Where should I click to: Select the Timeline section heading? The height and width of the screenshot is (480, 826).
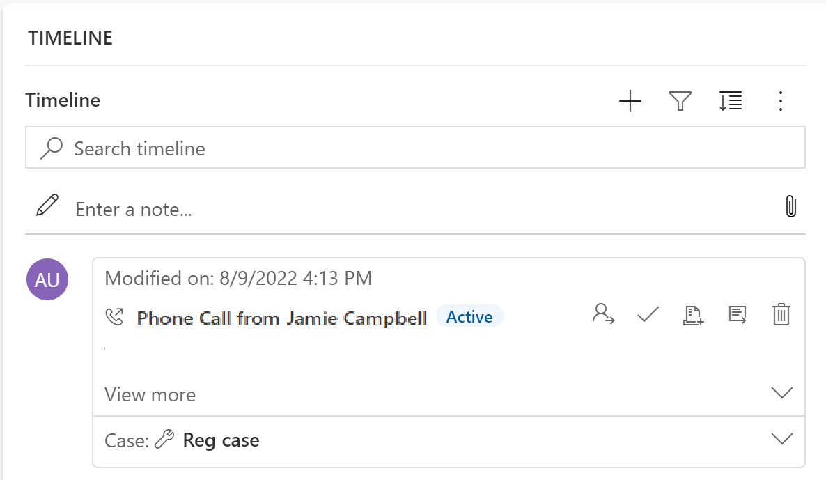[x=62, y=100]
